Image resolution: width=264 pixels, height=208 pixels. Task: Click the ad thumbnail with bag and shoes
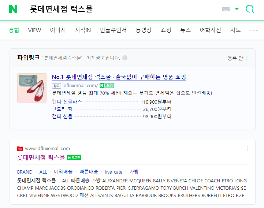[x=32, y=88]
